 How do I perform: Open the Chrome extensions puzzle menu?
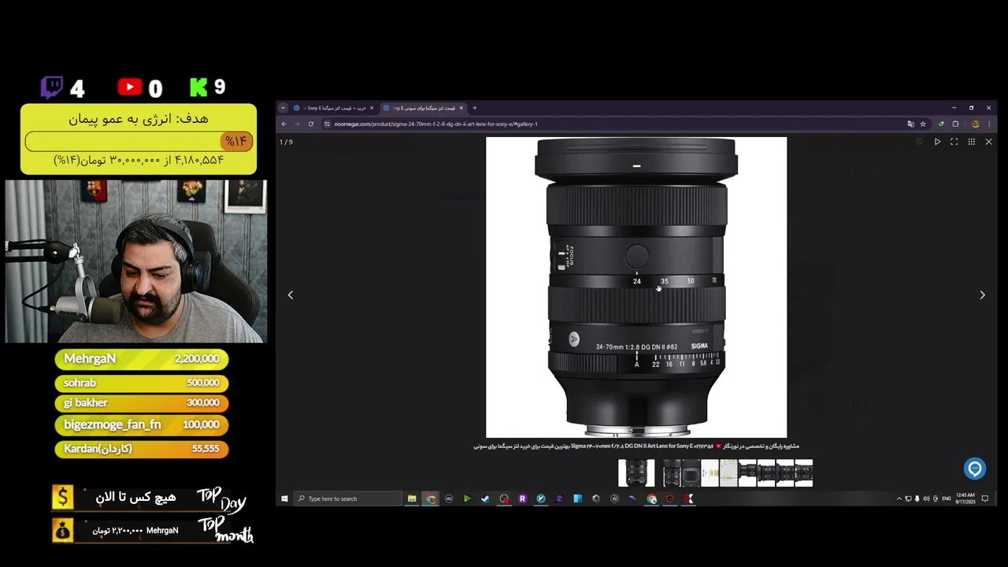tap(955, 124)
